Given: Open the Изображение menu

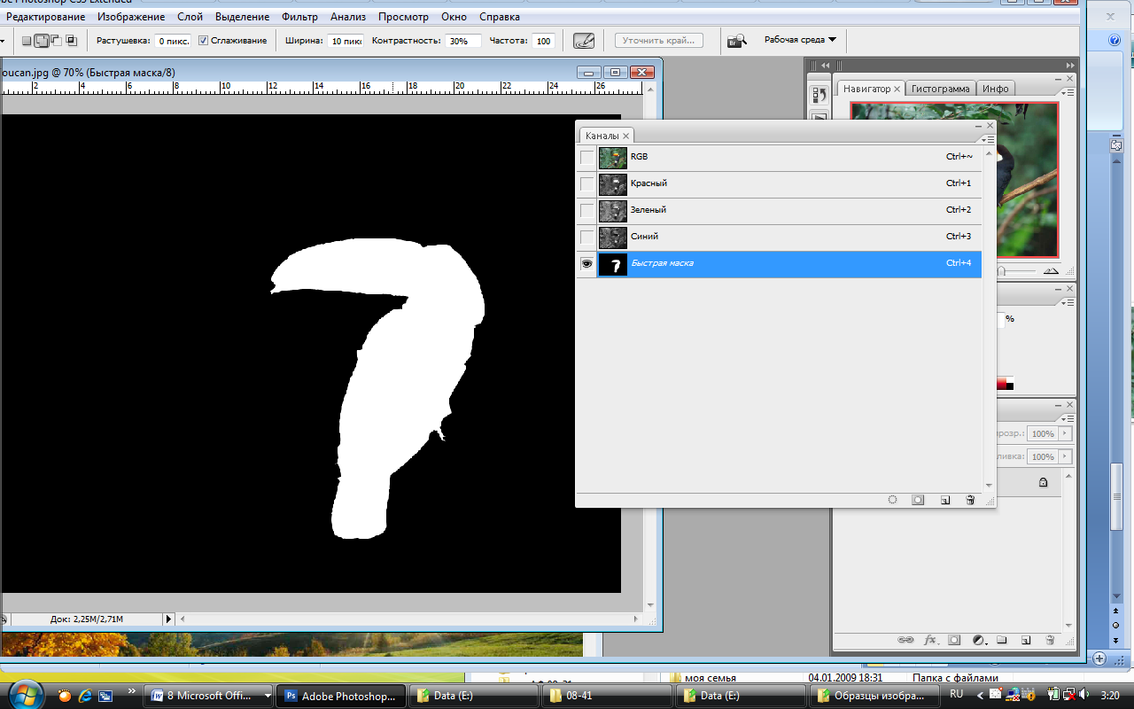Looking at the screenshot, I should pyautogui.click(x=131, y=17).
